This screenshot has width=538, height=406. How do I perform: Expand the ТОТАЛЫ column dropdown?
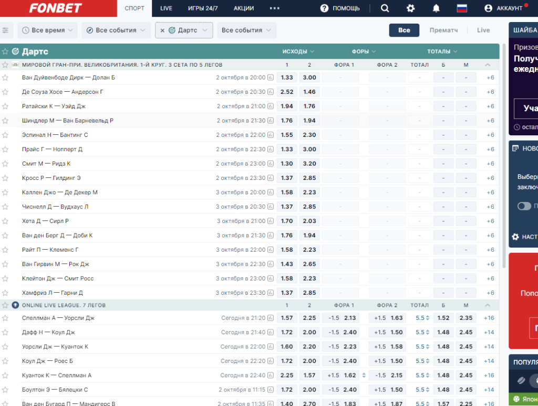442,51
